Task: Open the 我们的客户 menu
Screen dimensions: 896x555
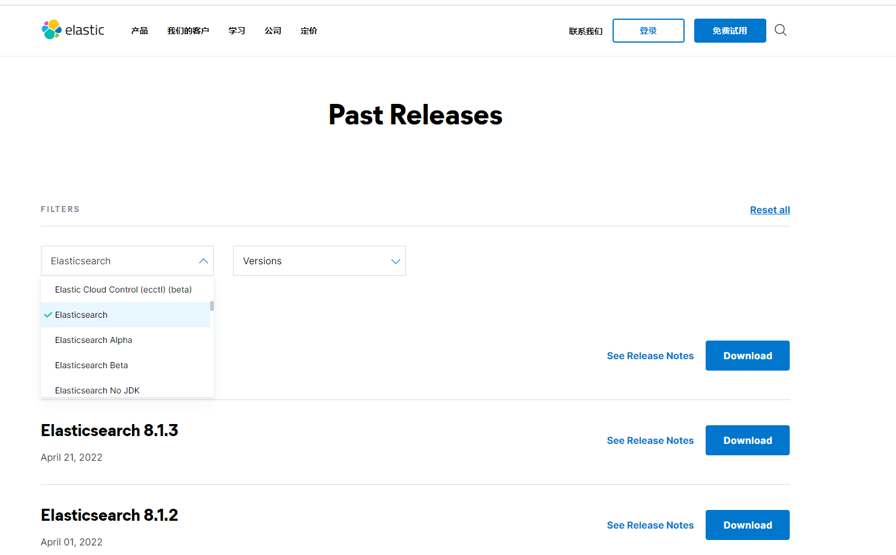Action: point(188,31)
